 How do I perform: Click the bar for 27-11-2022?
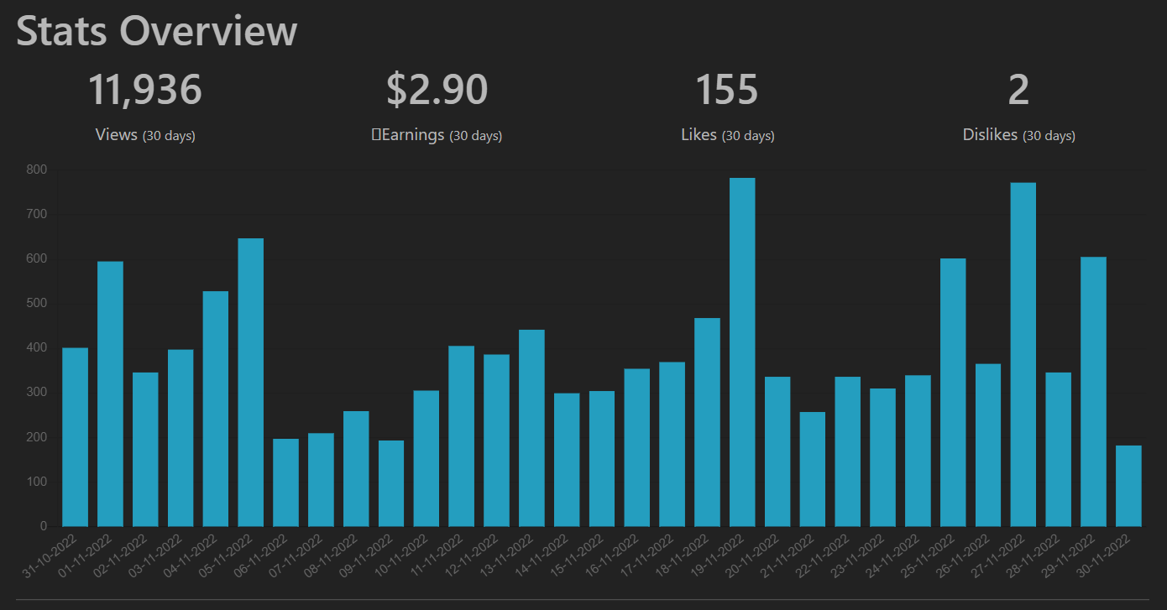pyautogui.click(x=1023, y=355)
